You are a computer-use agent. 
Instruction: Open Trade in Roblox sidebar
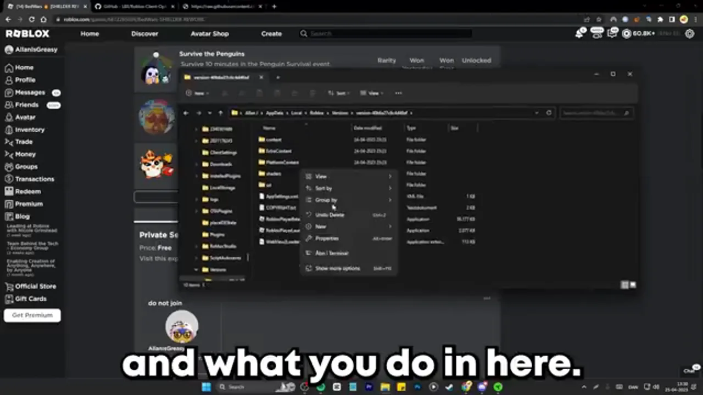(19, 142)
